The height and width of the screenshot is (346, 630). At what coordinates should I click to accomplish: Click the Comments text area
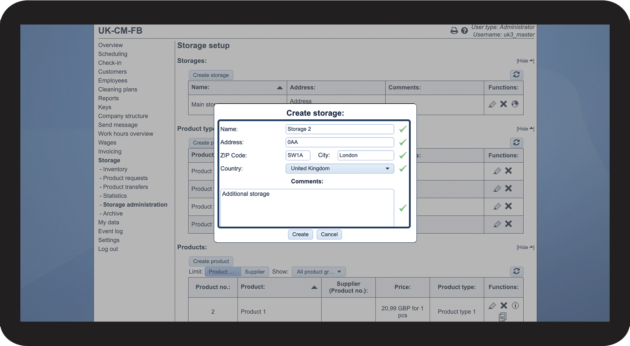307,208
